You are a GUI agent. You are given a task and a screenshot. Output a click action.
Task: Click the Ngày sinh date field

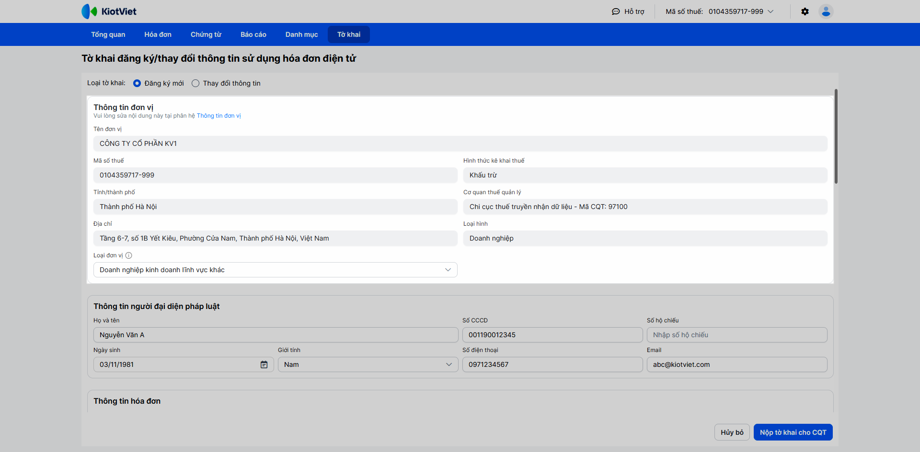click(184, 364)
